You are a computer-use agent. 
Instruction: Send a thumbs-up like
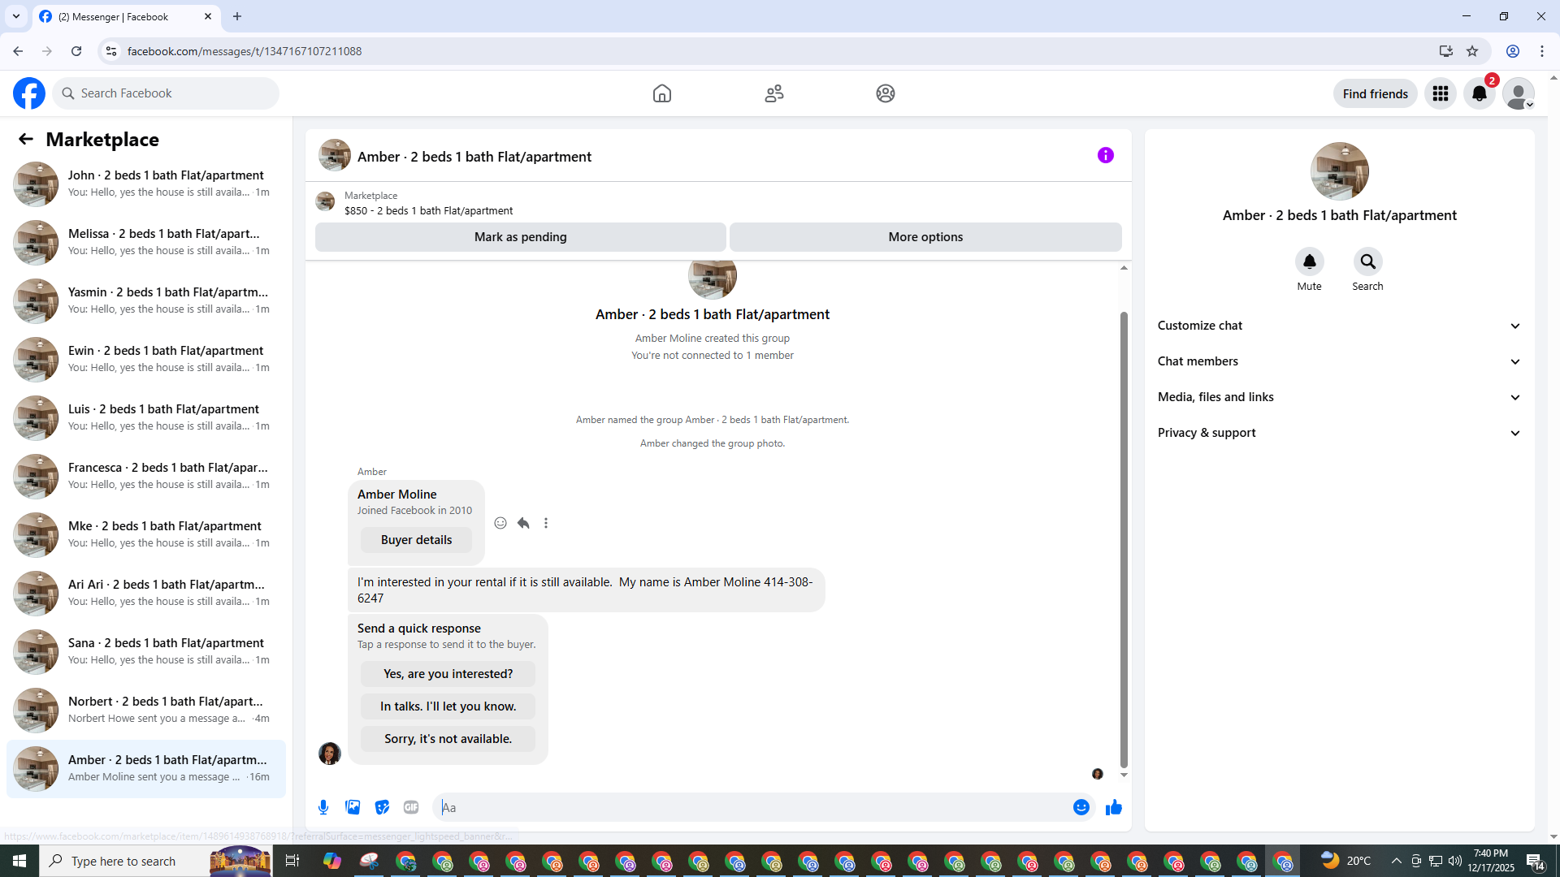point(1113,807)
